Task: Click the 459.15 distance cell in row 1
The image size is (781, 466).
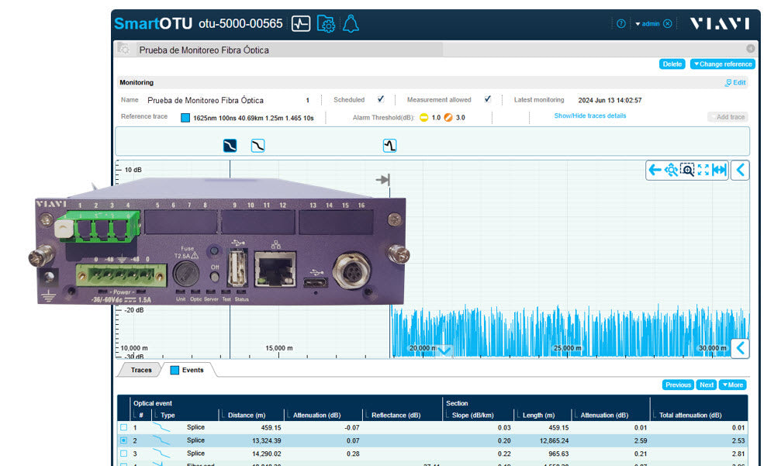Action: (271, 428)
